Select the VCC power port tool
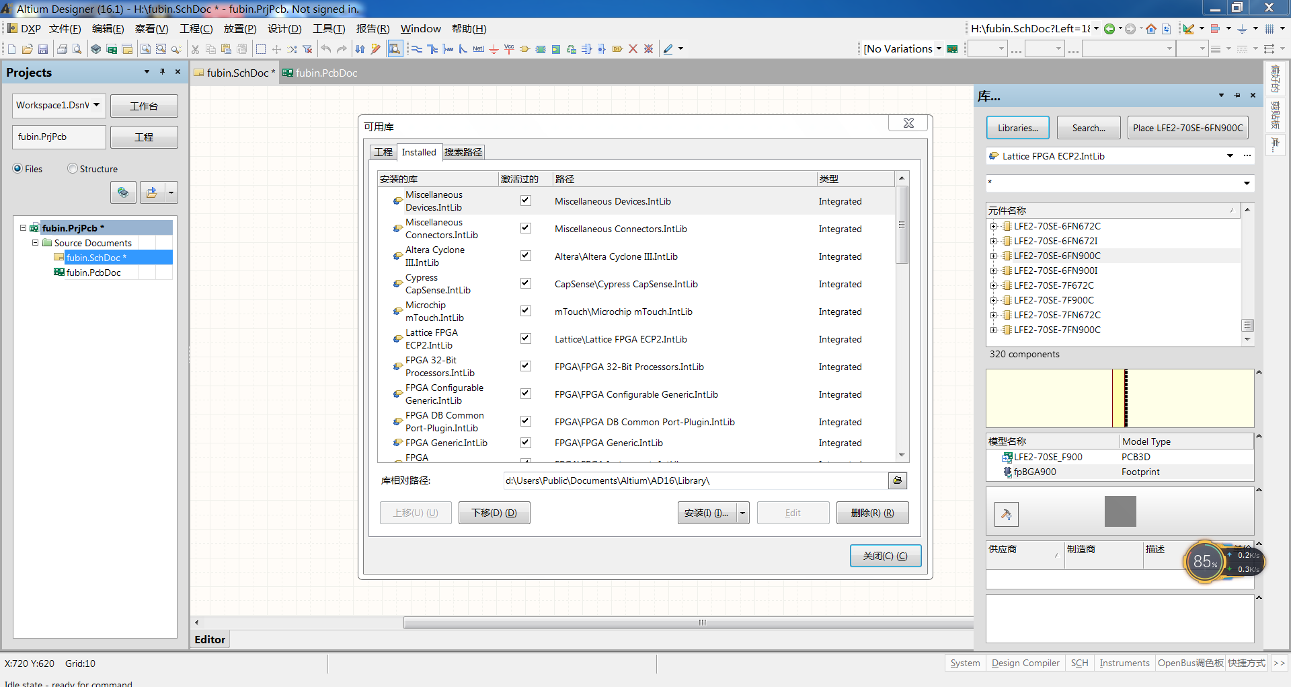Screen dimensions: 1291x687 coord(509,49)
